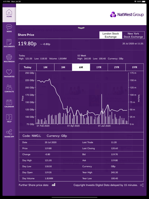
Task: Open the Multimedia film reel icon
Action: [9, 57]
